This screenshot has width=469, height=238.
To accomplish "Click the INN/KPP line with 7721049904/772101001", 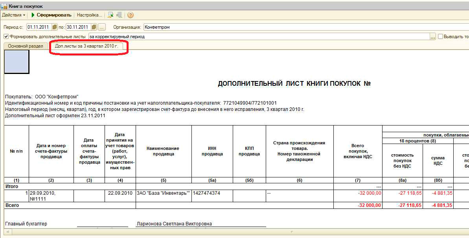I will pos(141,103).
